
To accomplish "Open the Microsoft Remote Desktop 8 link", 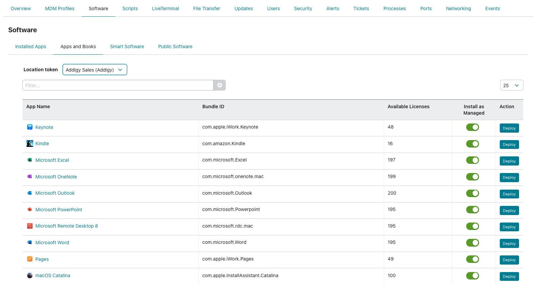I will tap(67, 226).
